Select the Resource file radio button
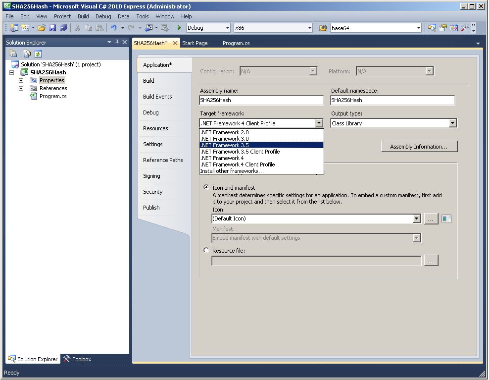The image size is (489, 380). 206,251
